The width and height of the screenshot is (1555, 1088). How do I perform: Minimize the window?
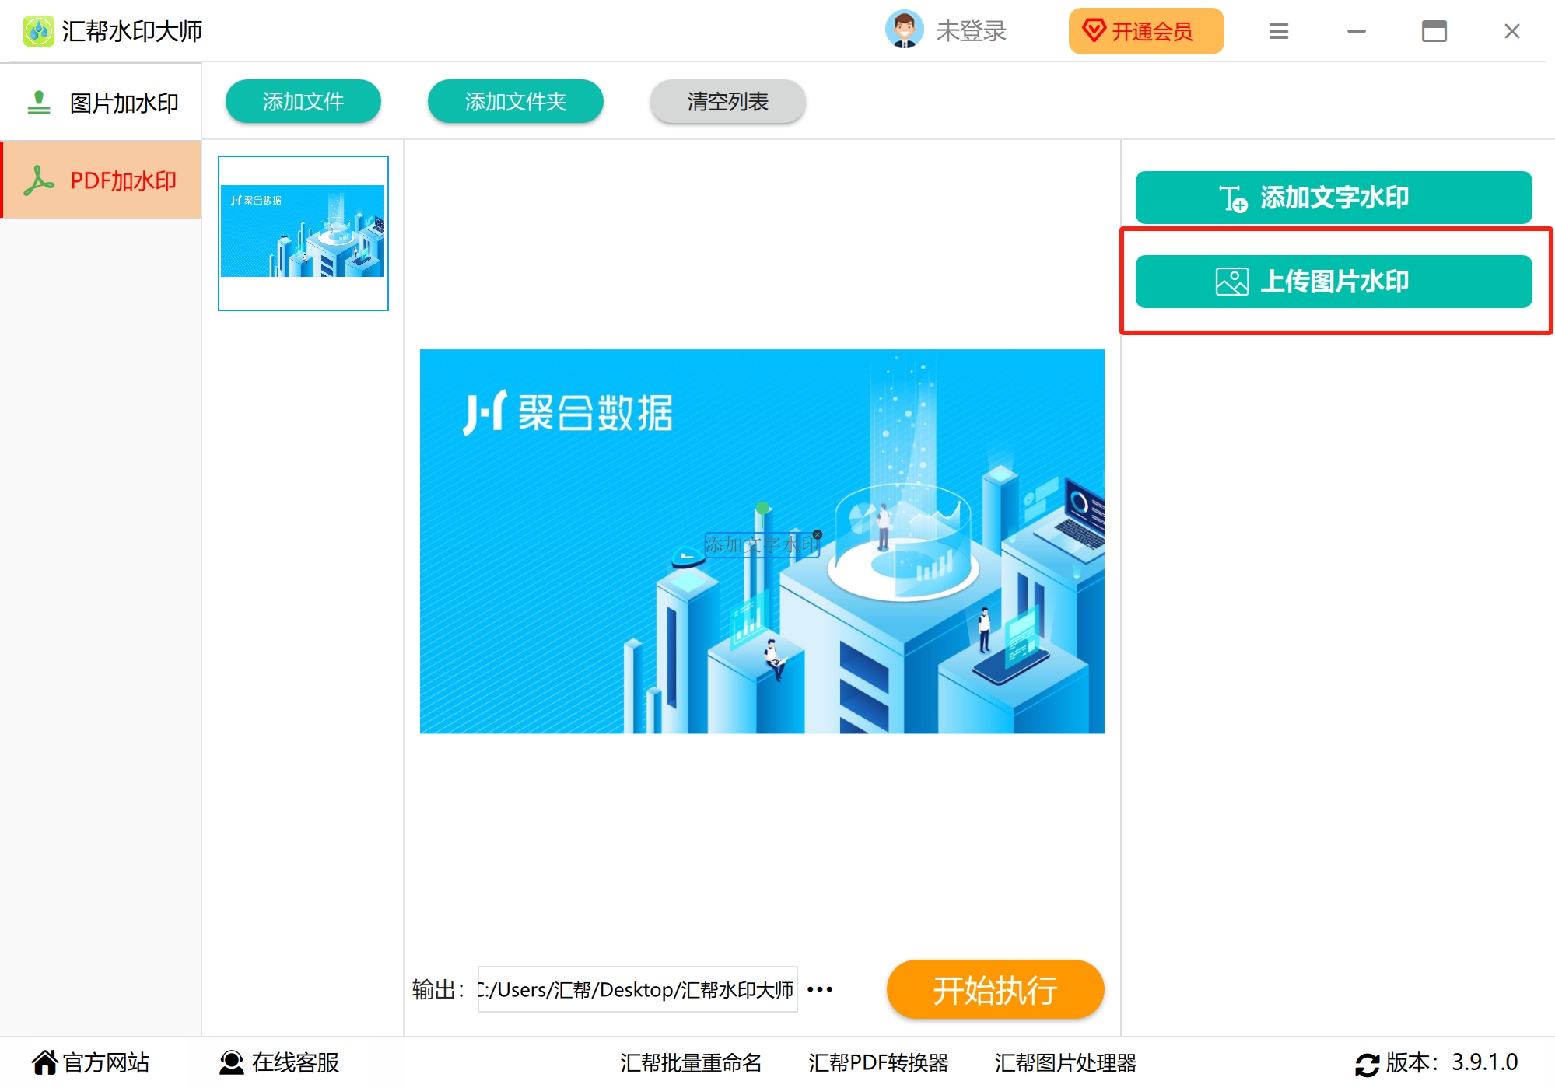pyautogui.click(x=1357, y=31)
